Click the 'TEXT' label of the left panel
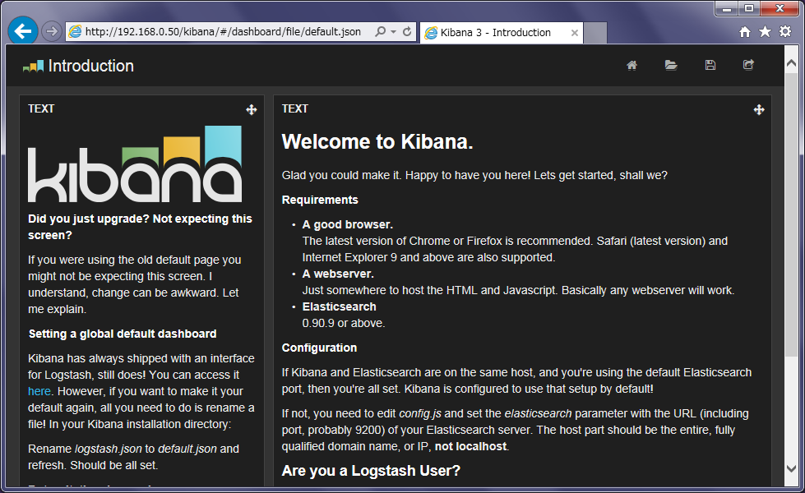 [41, 108]
